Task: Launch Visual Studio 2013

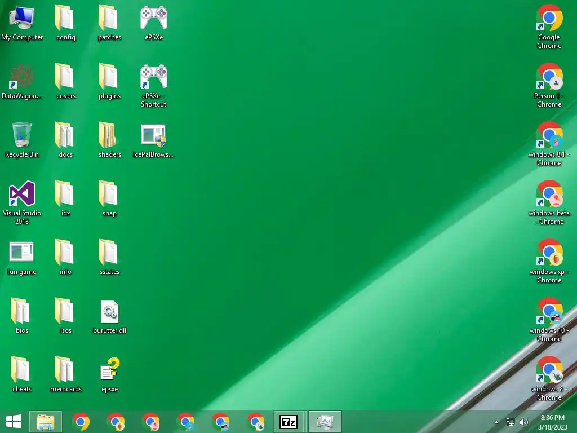Action: 22,202
